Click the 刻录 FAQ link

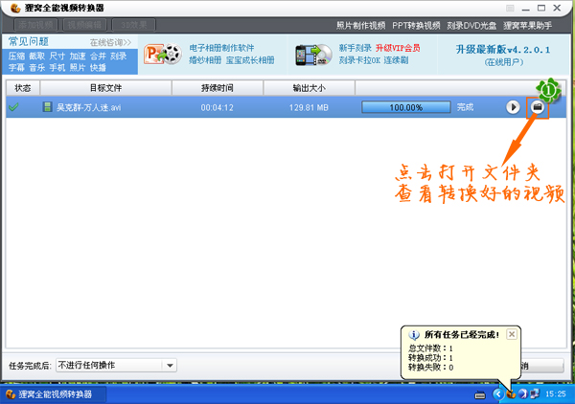[x=119, y=56]
